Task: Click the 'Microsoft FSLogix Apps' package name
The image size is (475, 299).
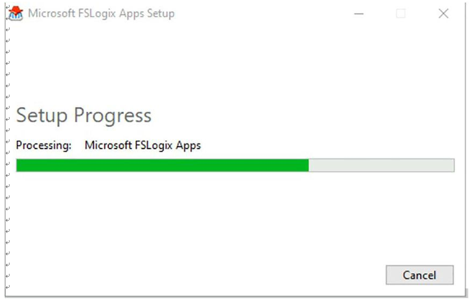Action: 142,146
